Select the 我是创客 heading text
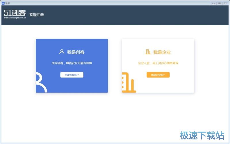The height and width of the screenshot is (144, 230). (76, 52)
